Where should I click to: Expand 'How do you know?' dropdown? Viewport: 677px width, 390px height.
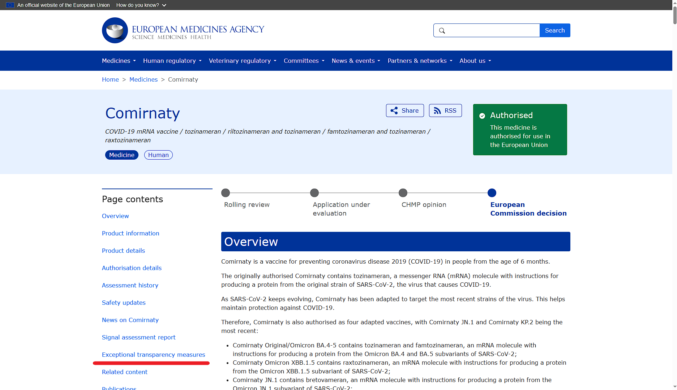141,5
